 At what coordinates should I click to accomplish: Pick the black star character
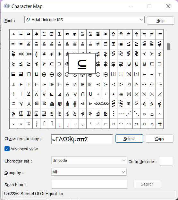click(x=113, y=94)
